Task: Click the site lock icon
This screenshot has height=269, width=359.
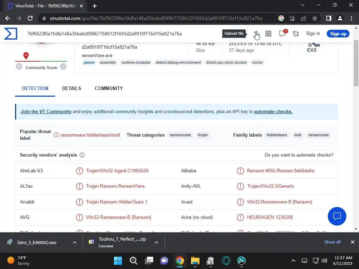Action: 44,18
